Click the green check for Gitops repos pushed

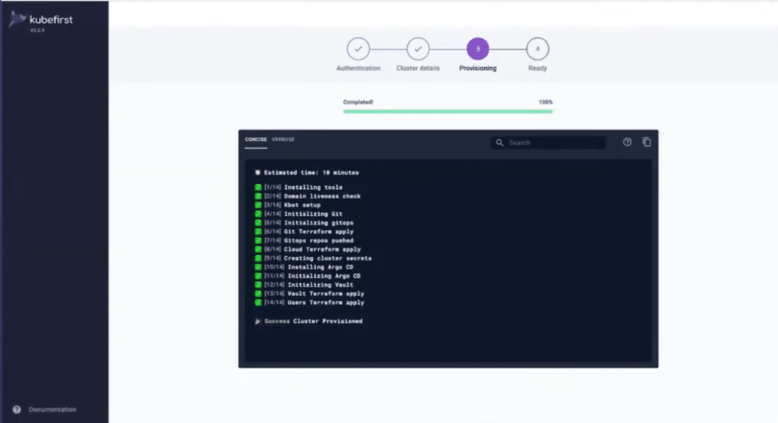(x=258, y=241)
